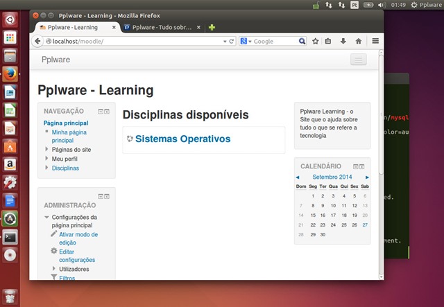Open the Pplware session menu
The height and width of the screenshot is (307, 444).
(426, 5)
